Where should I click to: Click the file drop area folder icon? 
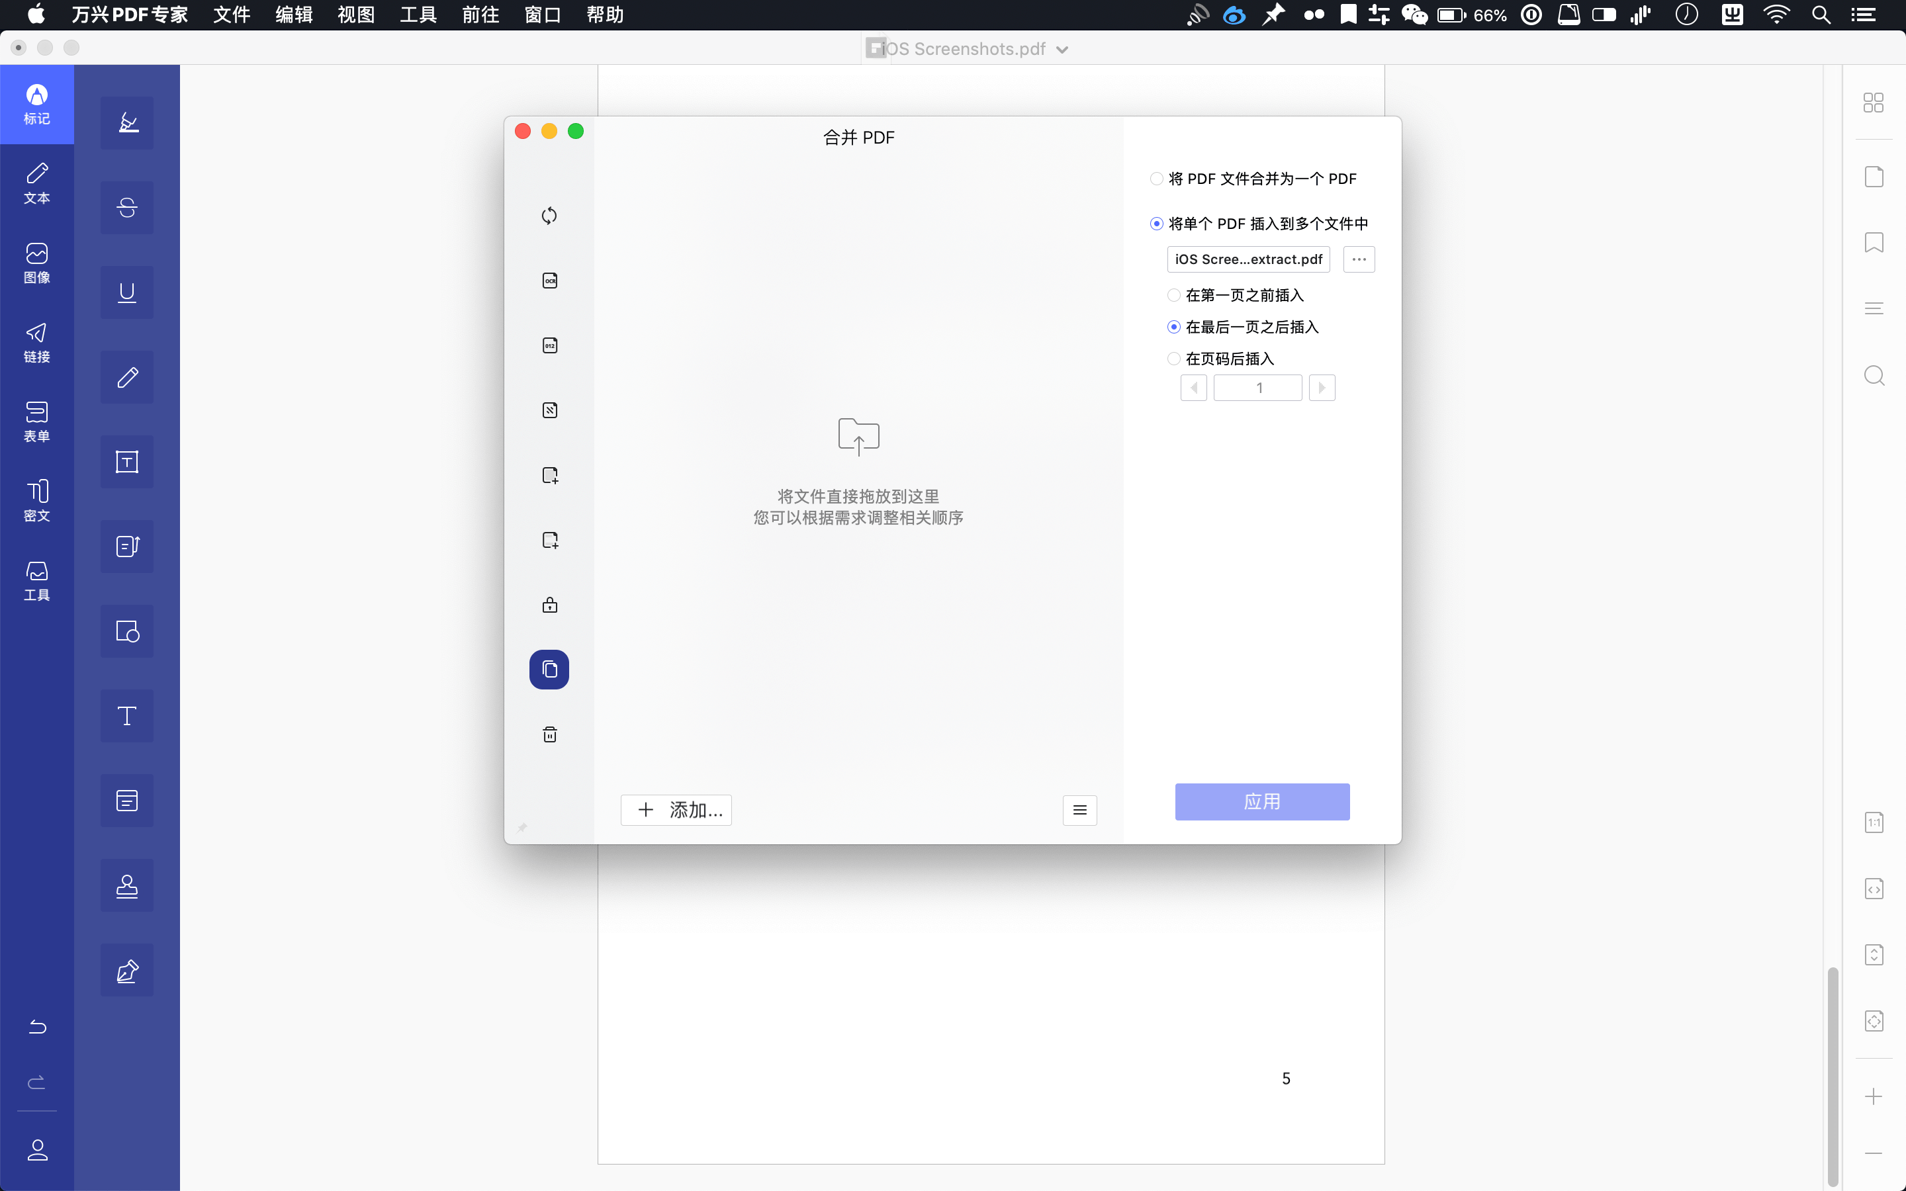[x=858, y=437]
